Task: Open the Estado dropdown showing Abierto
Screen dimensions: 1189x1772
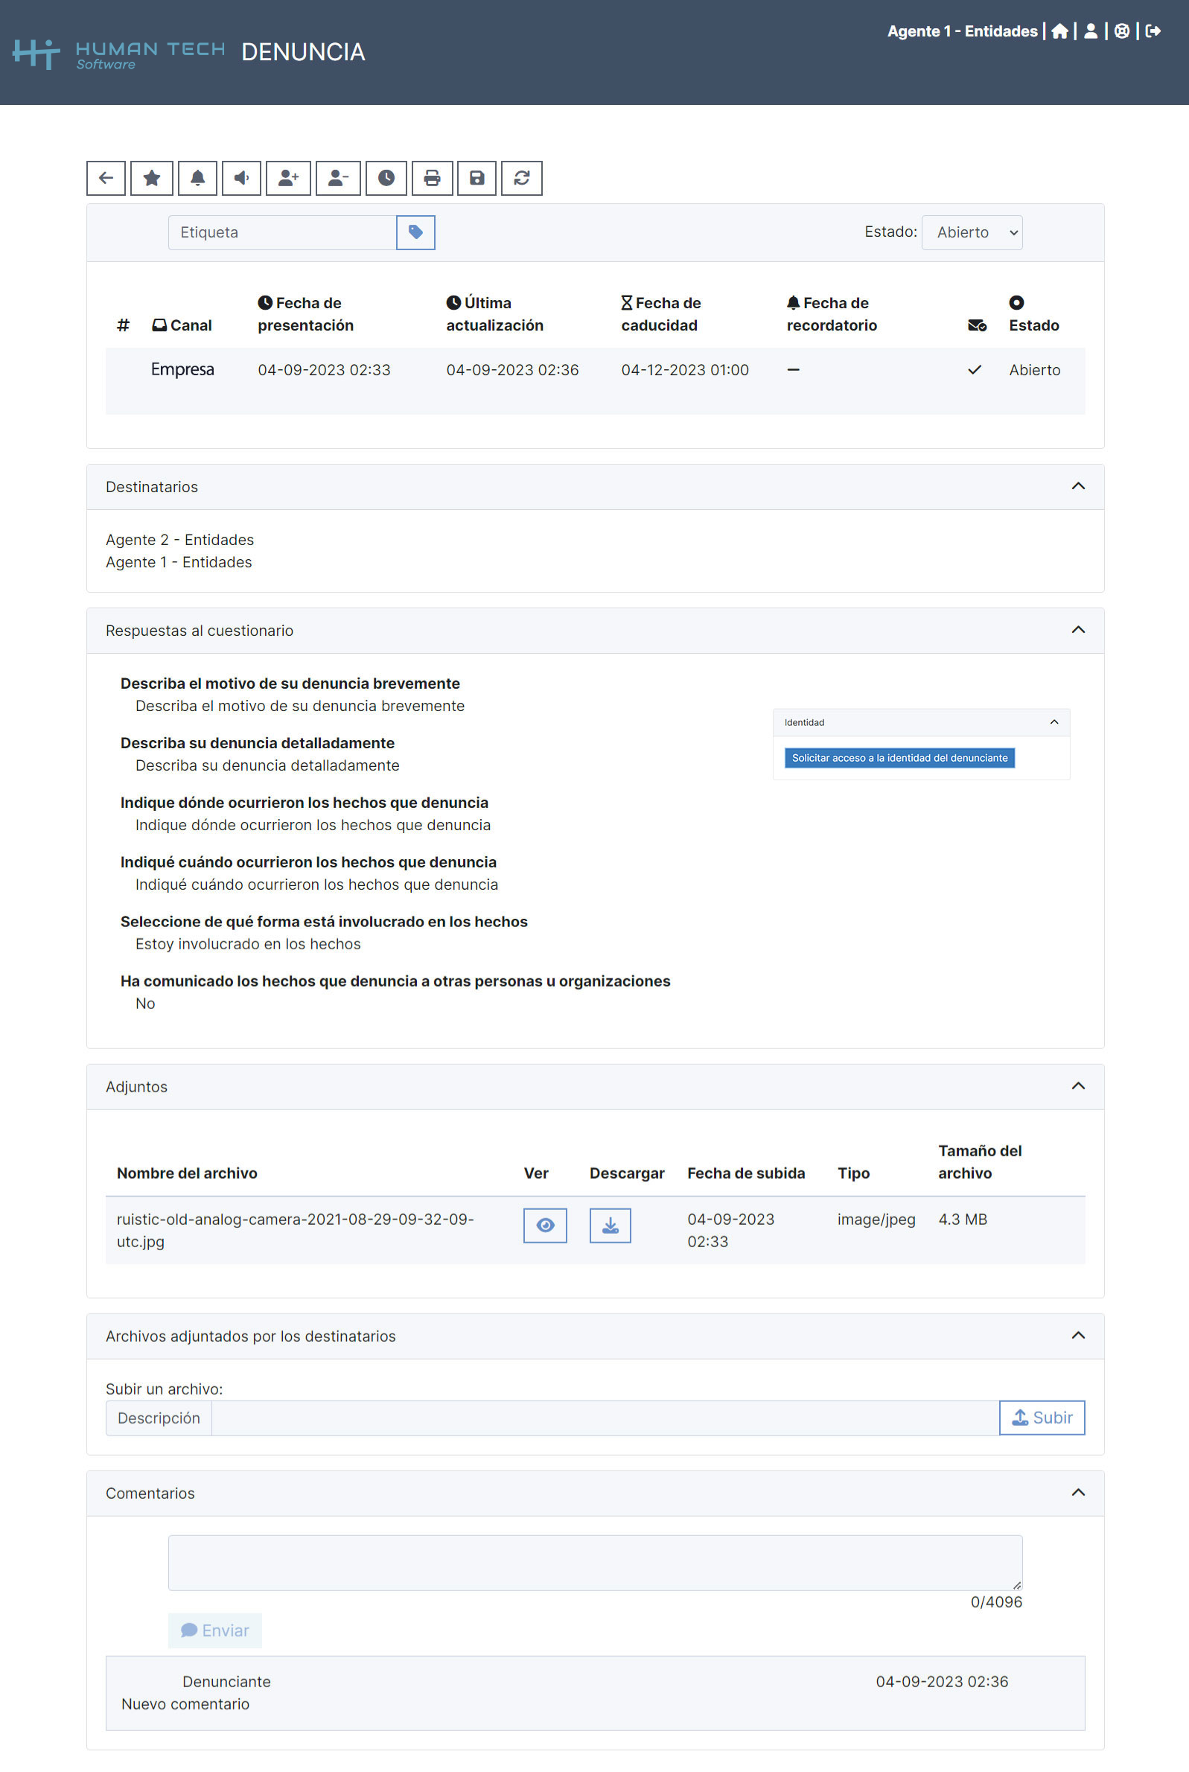Action: [x=972, y=232]
